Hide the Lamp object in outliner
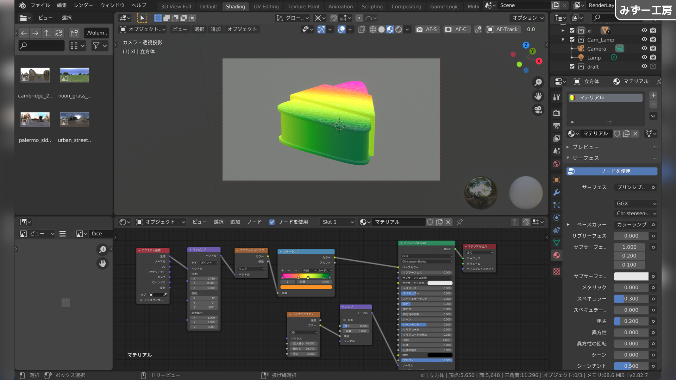Image resolution: width=676 pixels, height=380 pixels. 644,57
